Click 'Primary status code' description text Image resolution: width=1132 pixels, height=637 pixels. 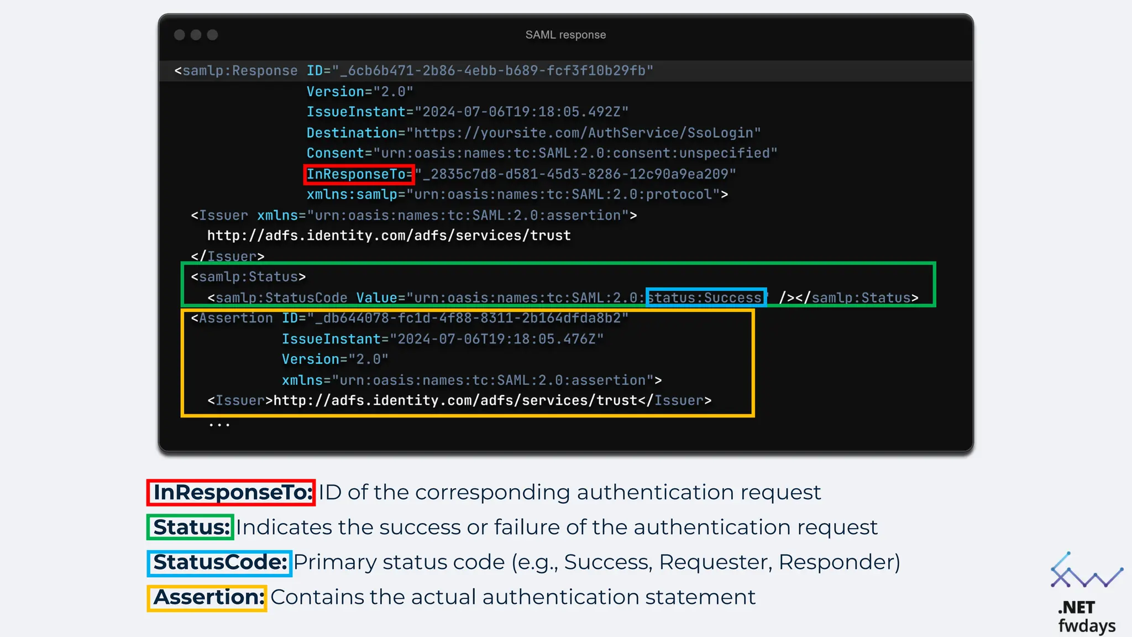click(x=596, y=562)
